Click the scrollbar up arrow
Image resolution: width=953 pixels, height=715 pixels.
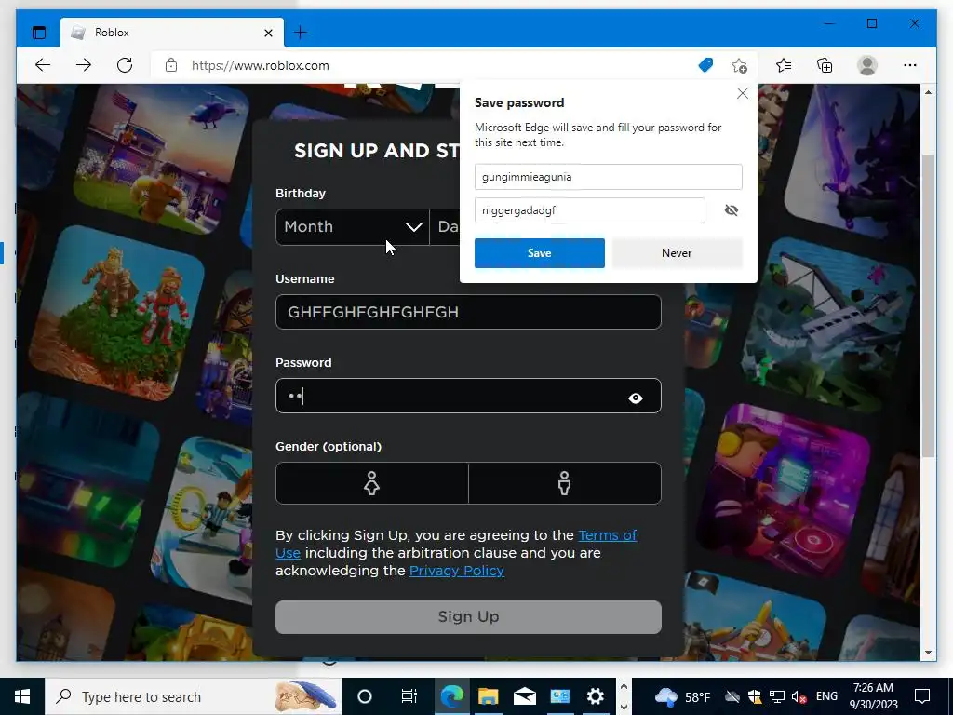[928, 92]
